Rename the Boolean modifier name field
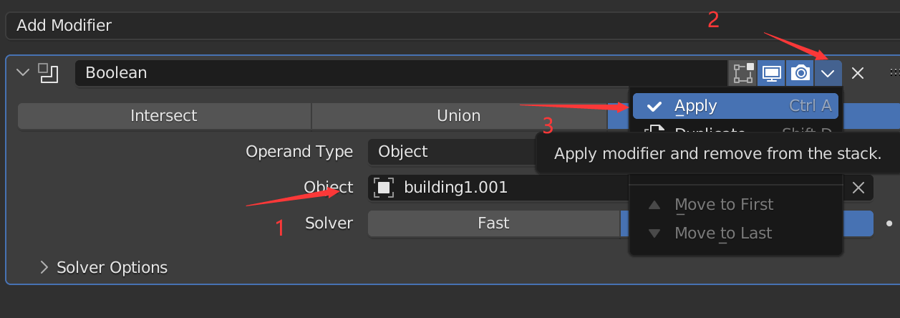This screenshot has width=900, height=318. click(400, 73)
